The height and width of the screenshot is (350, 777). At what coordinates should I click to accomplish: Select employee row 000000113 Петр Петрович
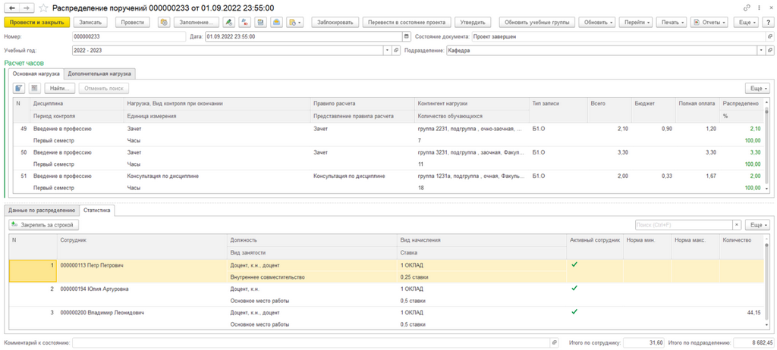point(388,270)
